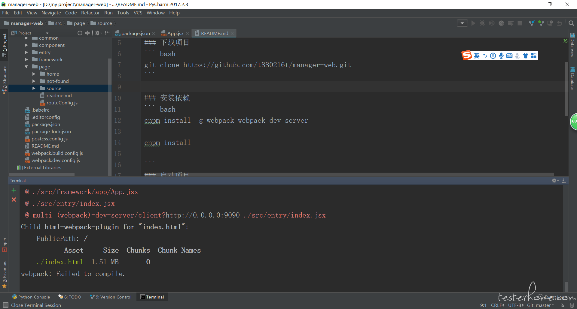
Task: Switch to App.jsx editor tab
Action: pyautogui.click(x=175, y=33)
